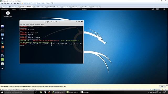The image size is (168, 94).
Task: Click the terminal window vertical scrollbar
Action: (83, 45)
